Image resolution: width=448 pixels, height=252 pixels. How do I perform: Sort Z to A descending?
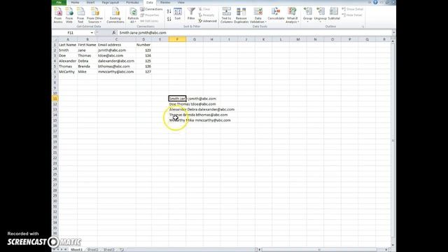tap(169, 19)
